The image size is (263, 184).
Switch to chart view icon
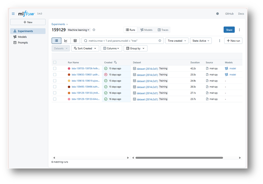66,41
